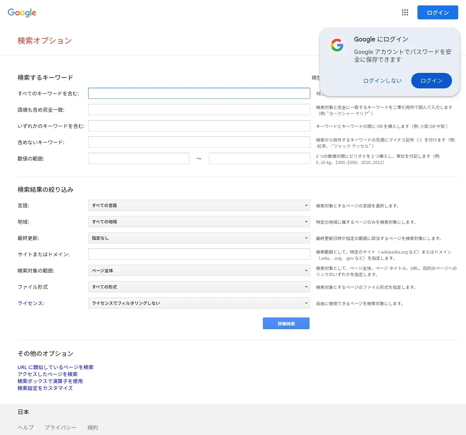The image size is (466, 435).
Task: Click the blue ログイン button in header
Action: pyautogui.click(x=438, y=12)
